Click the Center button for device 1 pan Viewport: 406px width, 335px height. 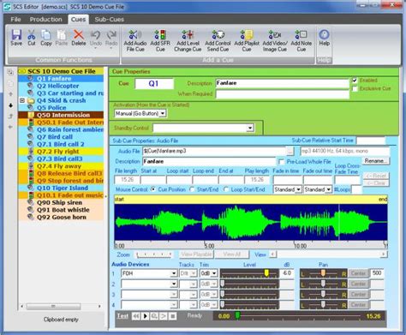coord(358,273)
